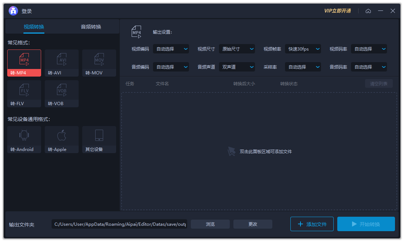404x242 pixels.
Task: Click the output folder path field
Action: pos(119,224)
